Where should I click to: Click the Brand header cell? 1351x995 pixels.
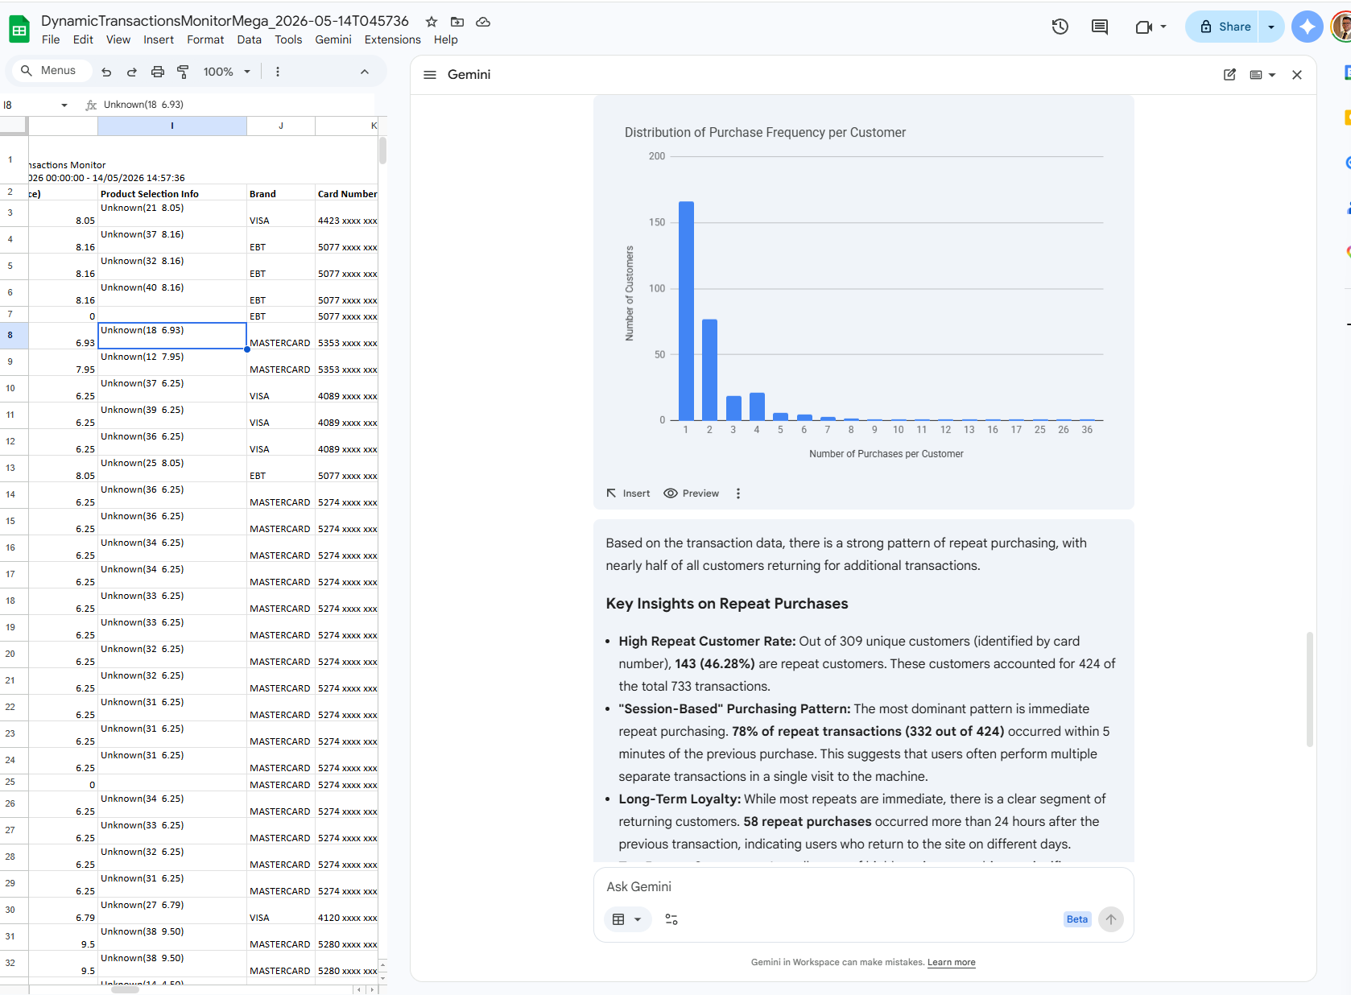pyautogui.click(x=281, y=193)
